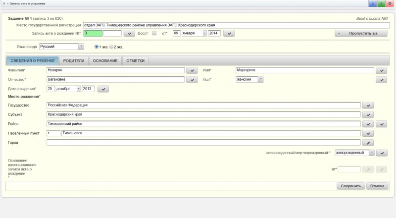Click checkmark next to Населенный пункт field
Viewport: 396px width, 218px height.
click(368, 133)
